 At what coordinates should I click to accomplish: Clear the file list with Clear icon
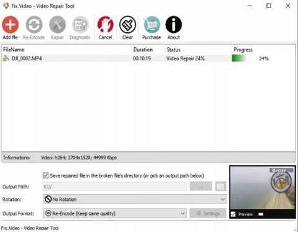pyautogui.click(x=127, y=25)
